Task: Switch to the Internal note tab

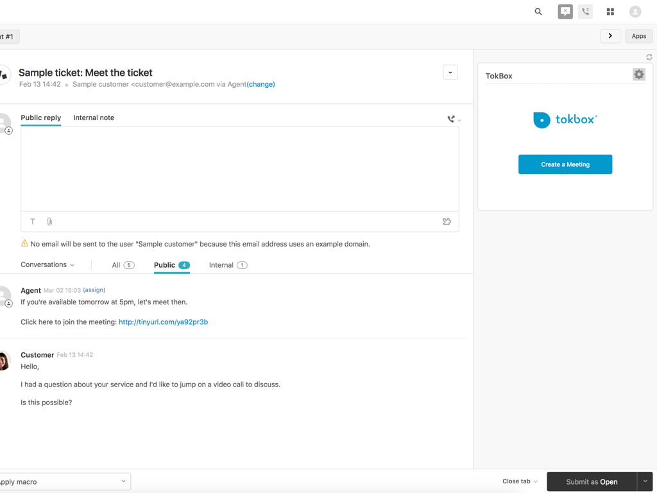Action: point(94,117)
